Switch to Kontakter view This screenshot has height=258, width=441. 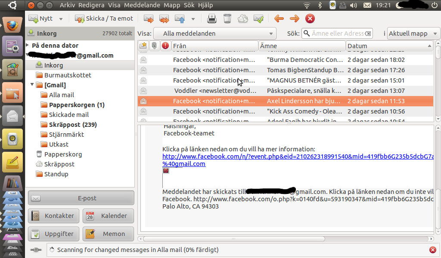[53, 216]
